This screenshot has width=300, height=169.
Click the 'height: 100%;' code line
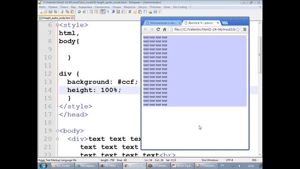[94, 90]
